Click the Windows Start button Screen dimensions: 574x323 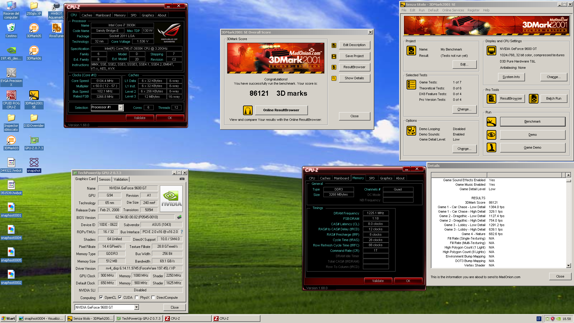click(x=8, y=319)
